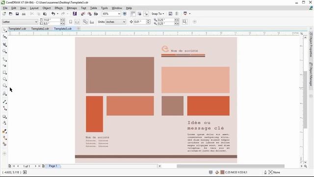Click the Page 1 tab
This screenshot has width=314, height=177.
[53, 166]
